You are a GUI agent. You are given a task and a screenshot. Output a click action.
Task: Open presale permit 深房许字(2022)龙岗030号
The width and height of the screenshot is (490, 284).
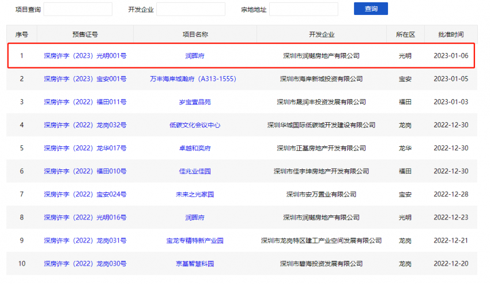coord(85,264)
